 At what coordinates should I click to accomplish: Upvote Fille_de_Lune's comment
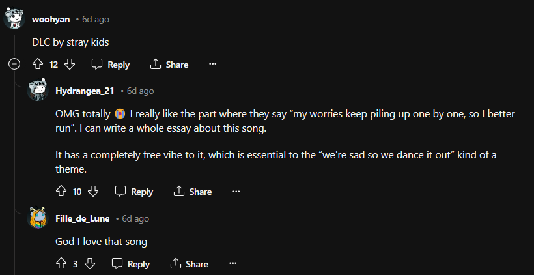tap(61, 263)
